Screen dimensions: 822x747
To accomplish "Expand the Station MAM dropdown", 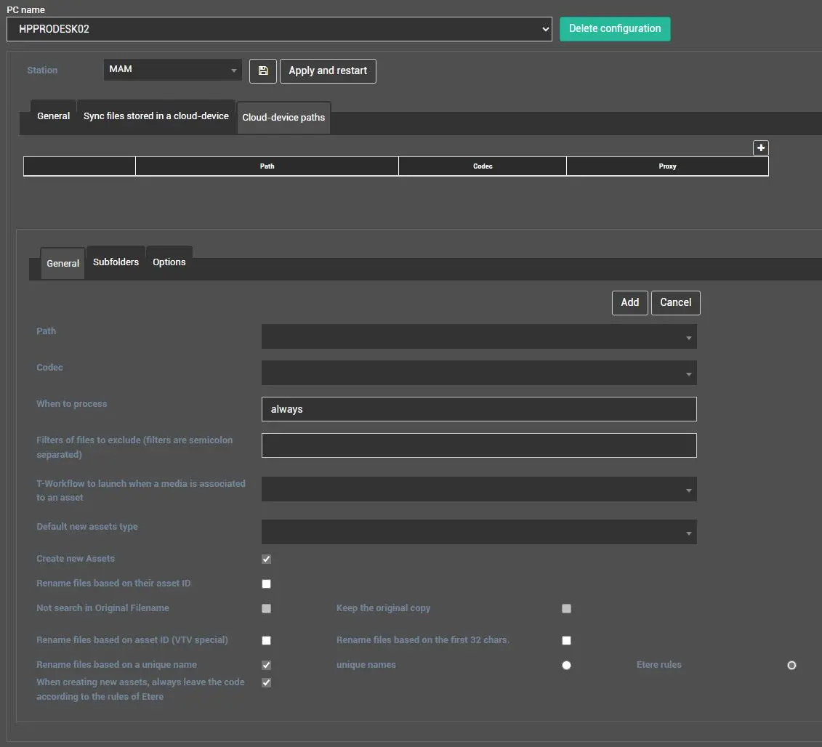I will 172,70.
